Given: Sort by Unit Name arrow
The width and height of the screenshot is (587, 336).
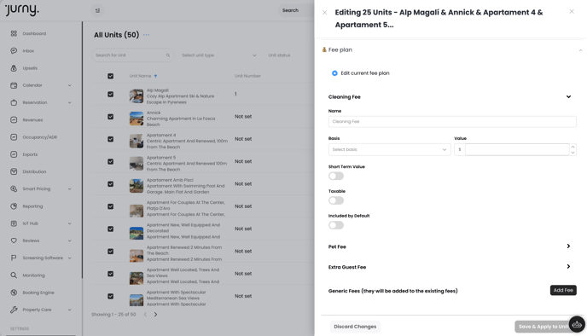Looking at the screenshot, I should [x=156, y=76].
